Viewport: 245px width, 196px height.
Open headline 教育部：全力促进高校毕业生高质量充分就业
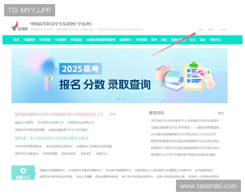point(52,138)
